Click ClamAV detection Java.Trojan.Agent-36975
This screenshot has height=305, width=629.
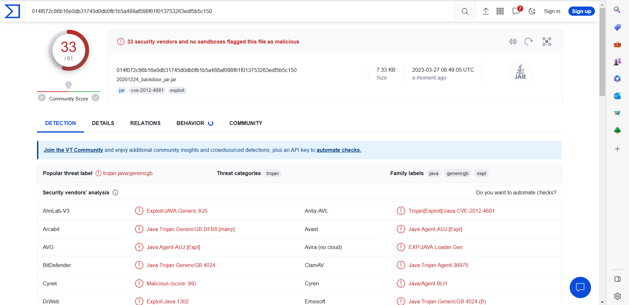438,265
